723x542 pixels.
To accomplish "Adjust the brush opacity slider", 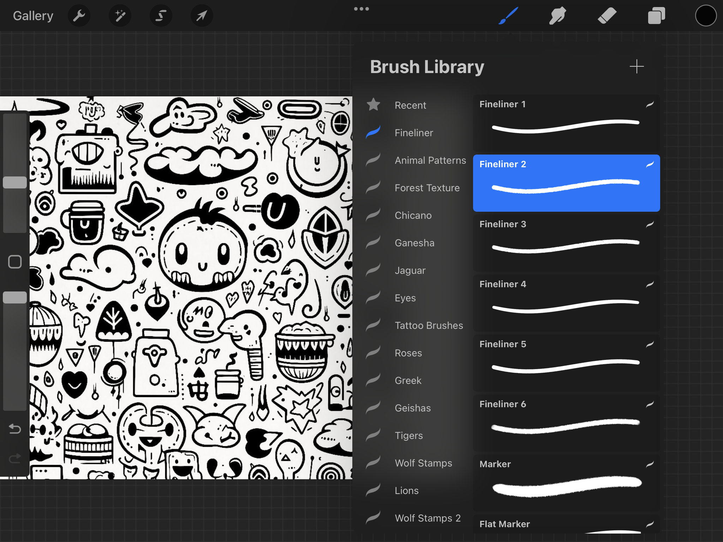I will pyautogui.click(x=15, y=297).
